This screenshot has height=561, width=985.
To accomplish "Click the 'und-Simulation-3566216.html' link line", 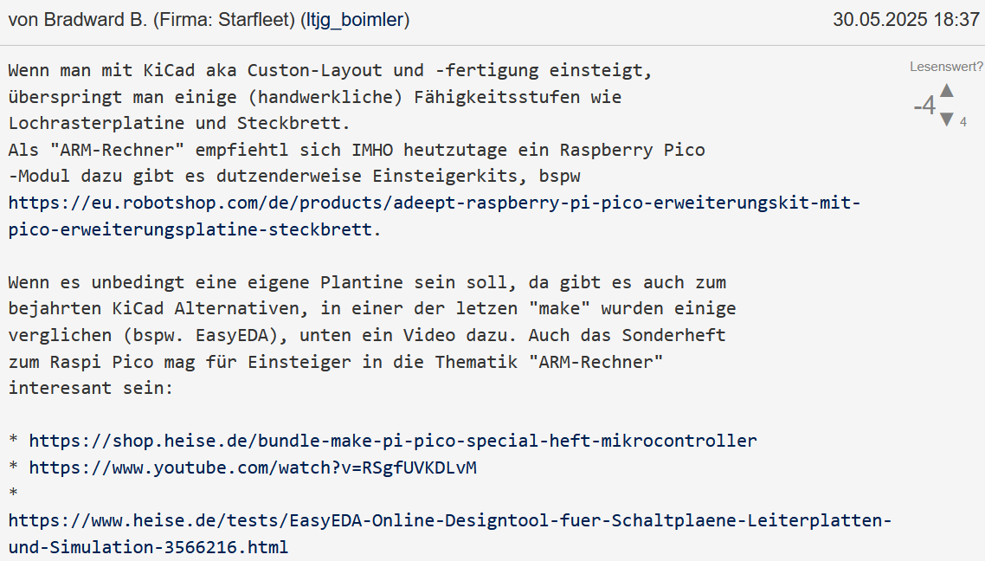I will click(x=148, y=547).
